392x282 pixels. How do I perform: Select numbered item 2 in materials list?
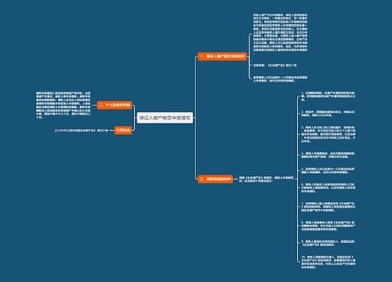(x=328, y=114)
